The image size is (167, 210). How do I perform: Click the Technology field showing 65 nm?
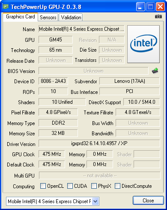(x=56, y=50)
